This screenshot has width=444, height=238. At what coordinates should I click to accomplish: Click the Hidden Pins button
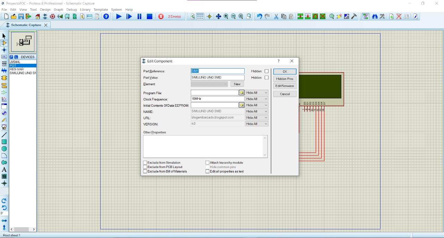[285, 79]
